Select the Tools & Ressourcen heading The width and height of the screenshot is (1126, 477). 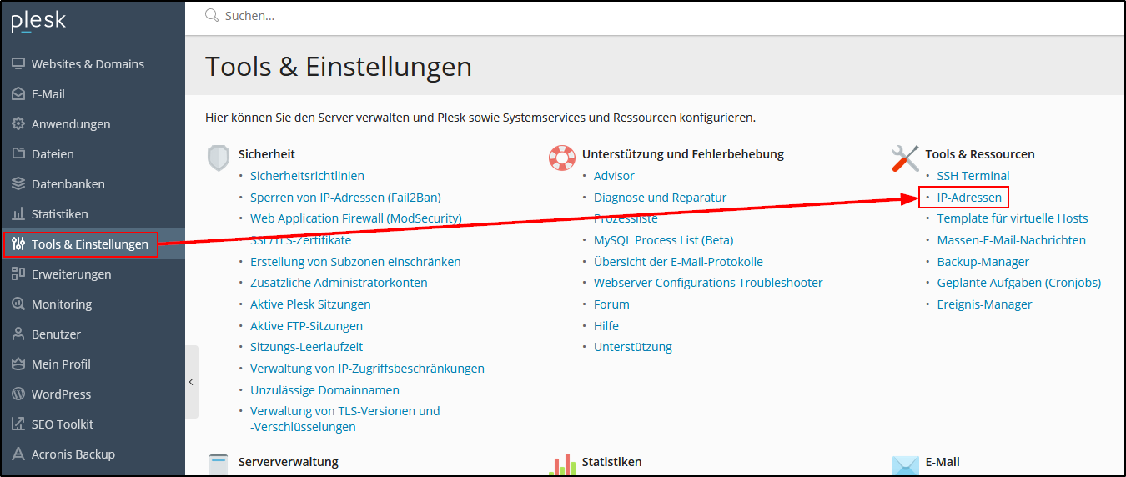point(980,154)
